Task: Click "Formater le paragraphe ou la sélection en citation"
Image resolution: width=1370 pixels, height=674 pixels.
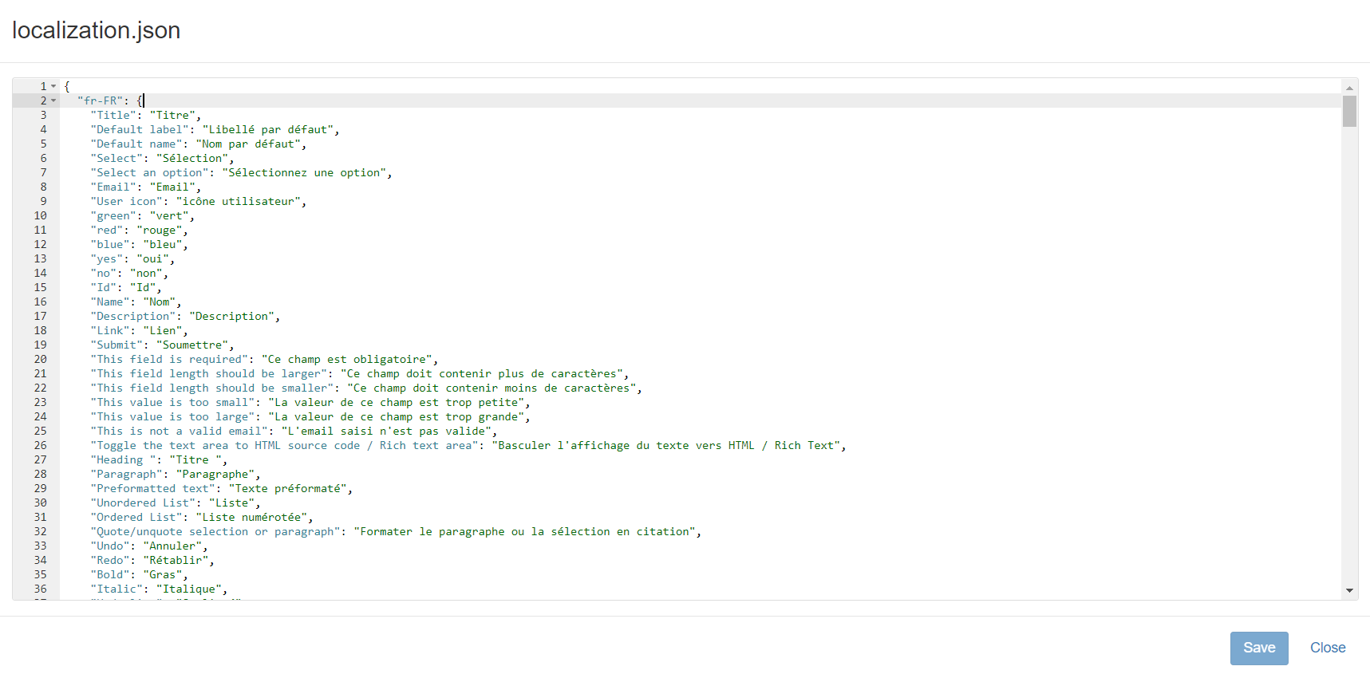Action: pyautogui.click(x=524, y=531)
